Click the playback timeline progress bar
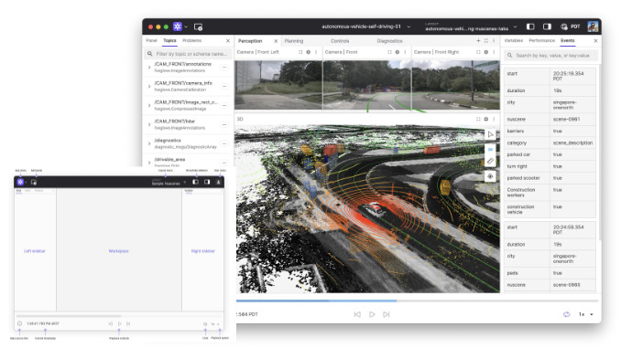 coord(417,301)
